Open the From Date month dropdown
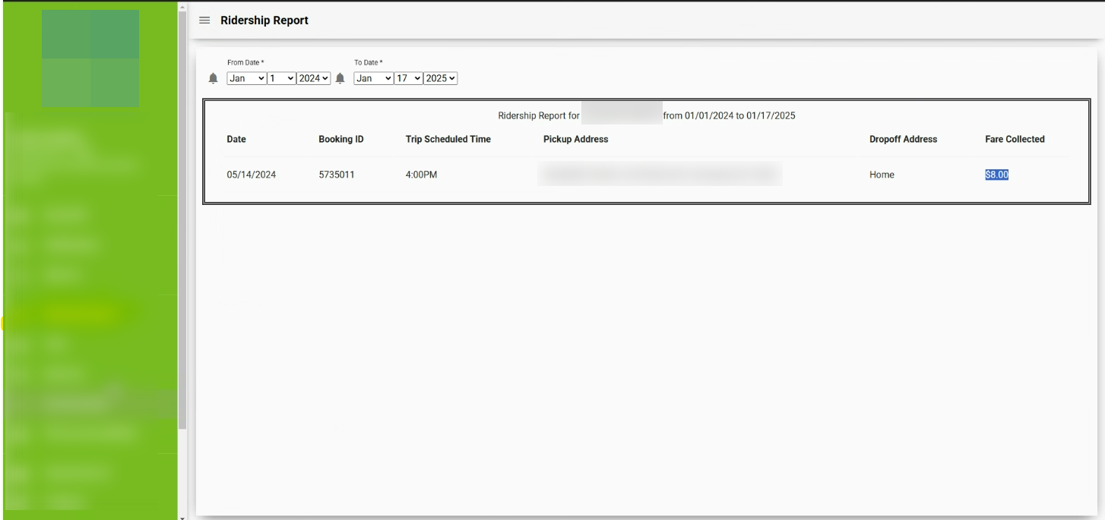Image resolution: width=1105 pixels, height=520 pixels. coord(247,78)
